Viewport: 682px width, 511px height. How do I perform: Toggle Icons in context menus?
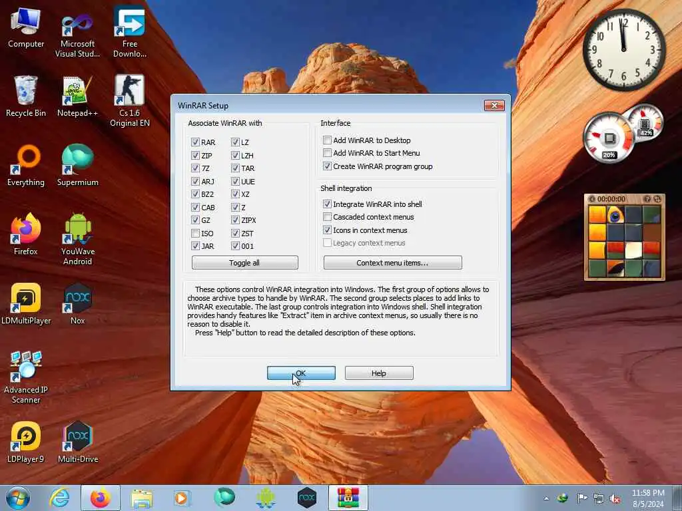(x=327, y=230)
